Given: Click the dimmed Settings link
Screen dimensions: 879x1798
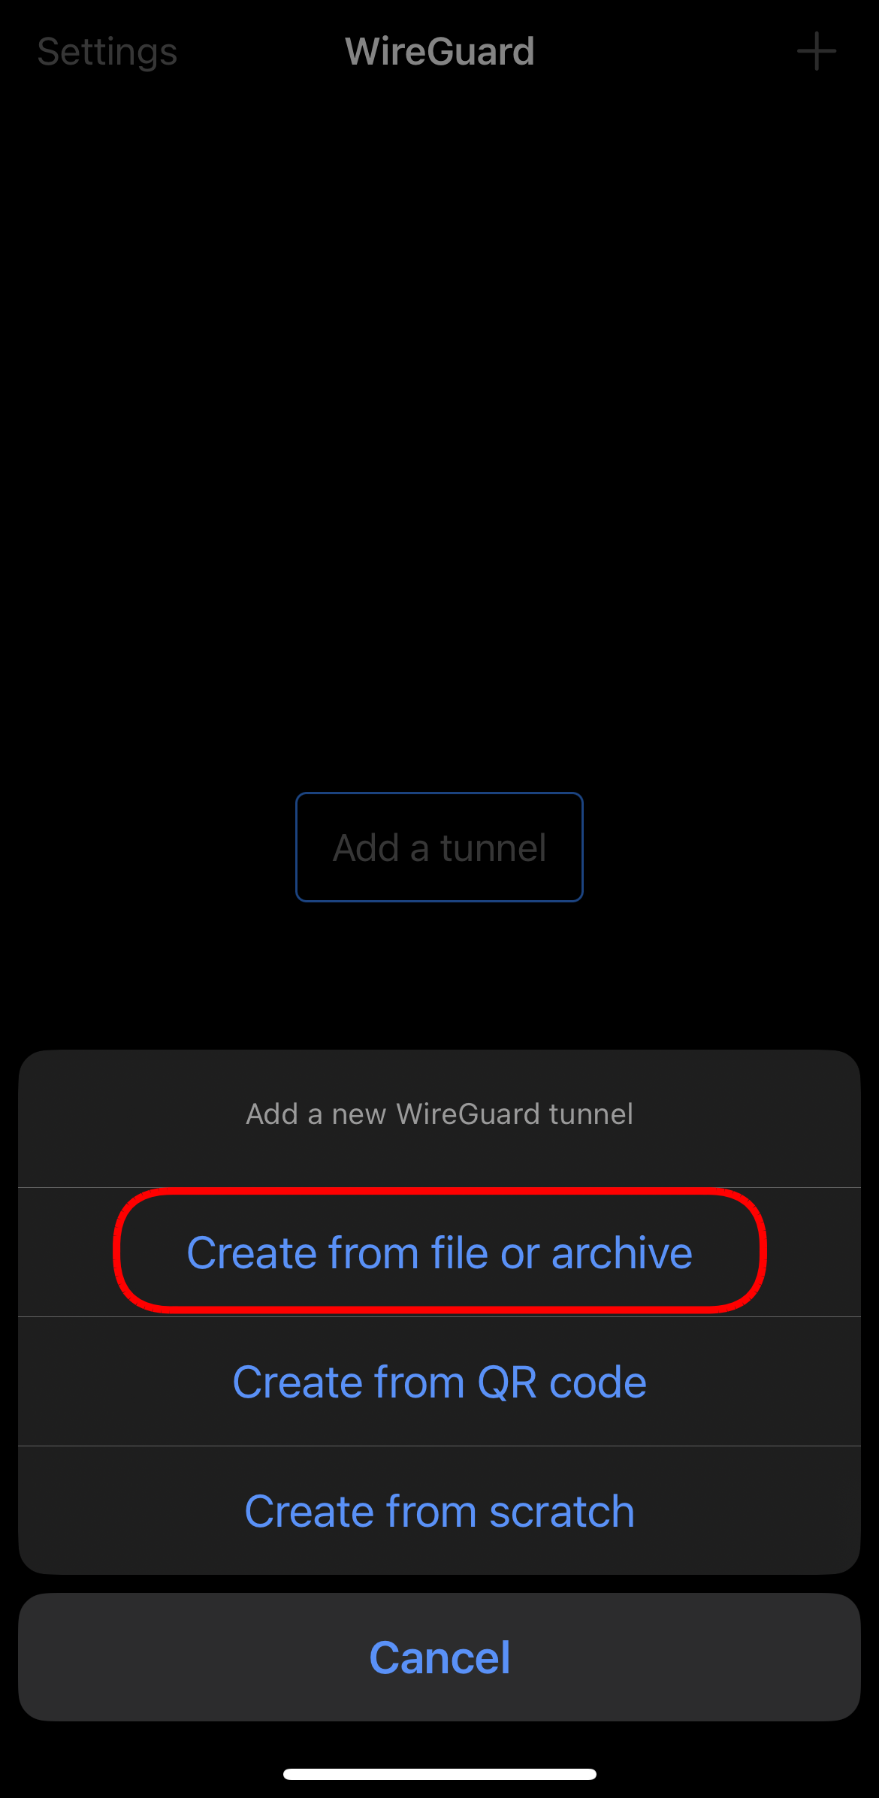Looking at the screenshot, I should [107, 52].
